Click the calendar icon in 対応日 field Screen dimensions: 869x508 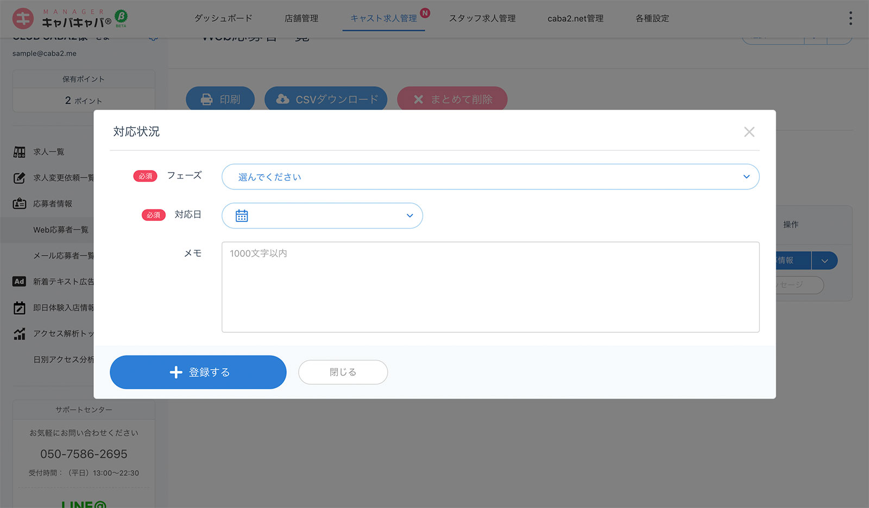[x=242, y=216]
